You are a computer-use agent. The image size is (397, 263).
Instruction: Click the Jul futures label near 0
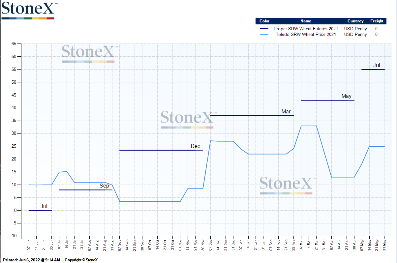(x=44, y=207)
